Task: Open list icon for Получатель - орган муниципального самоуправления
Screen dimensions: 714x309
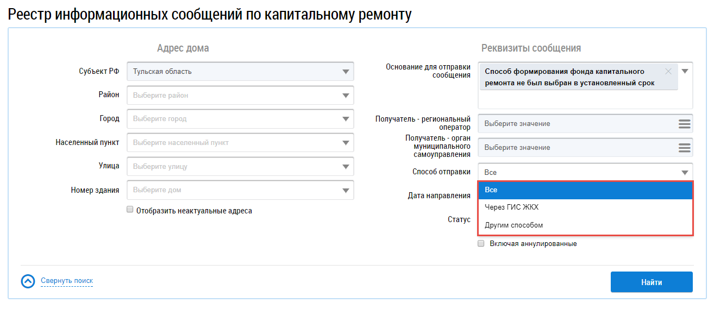Action: tap(684, 148)
